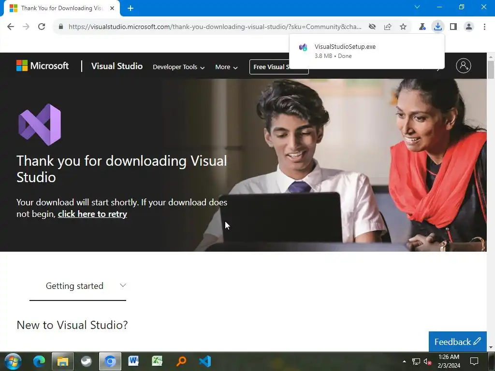Screen dimensions: 495x371
Task: Bookmark this page with the star icon
Action: point(403,27)
